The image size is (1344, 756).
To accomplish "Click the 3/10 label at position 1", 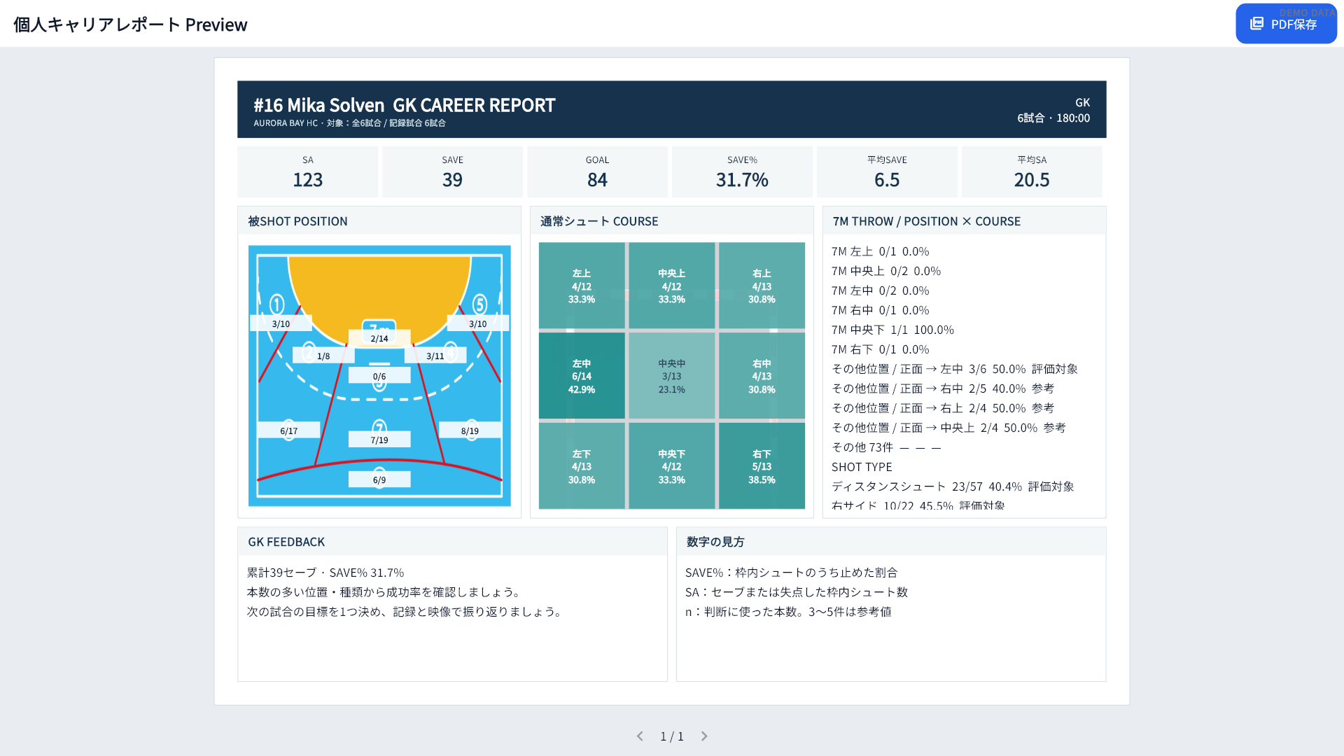I will (281, 323).
